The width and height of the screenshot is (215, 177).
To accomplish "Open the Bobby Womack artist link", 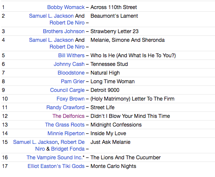I will coord(66,7).
